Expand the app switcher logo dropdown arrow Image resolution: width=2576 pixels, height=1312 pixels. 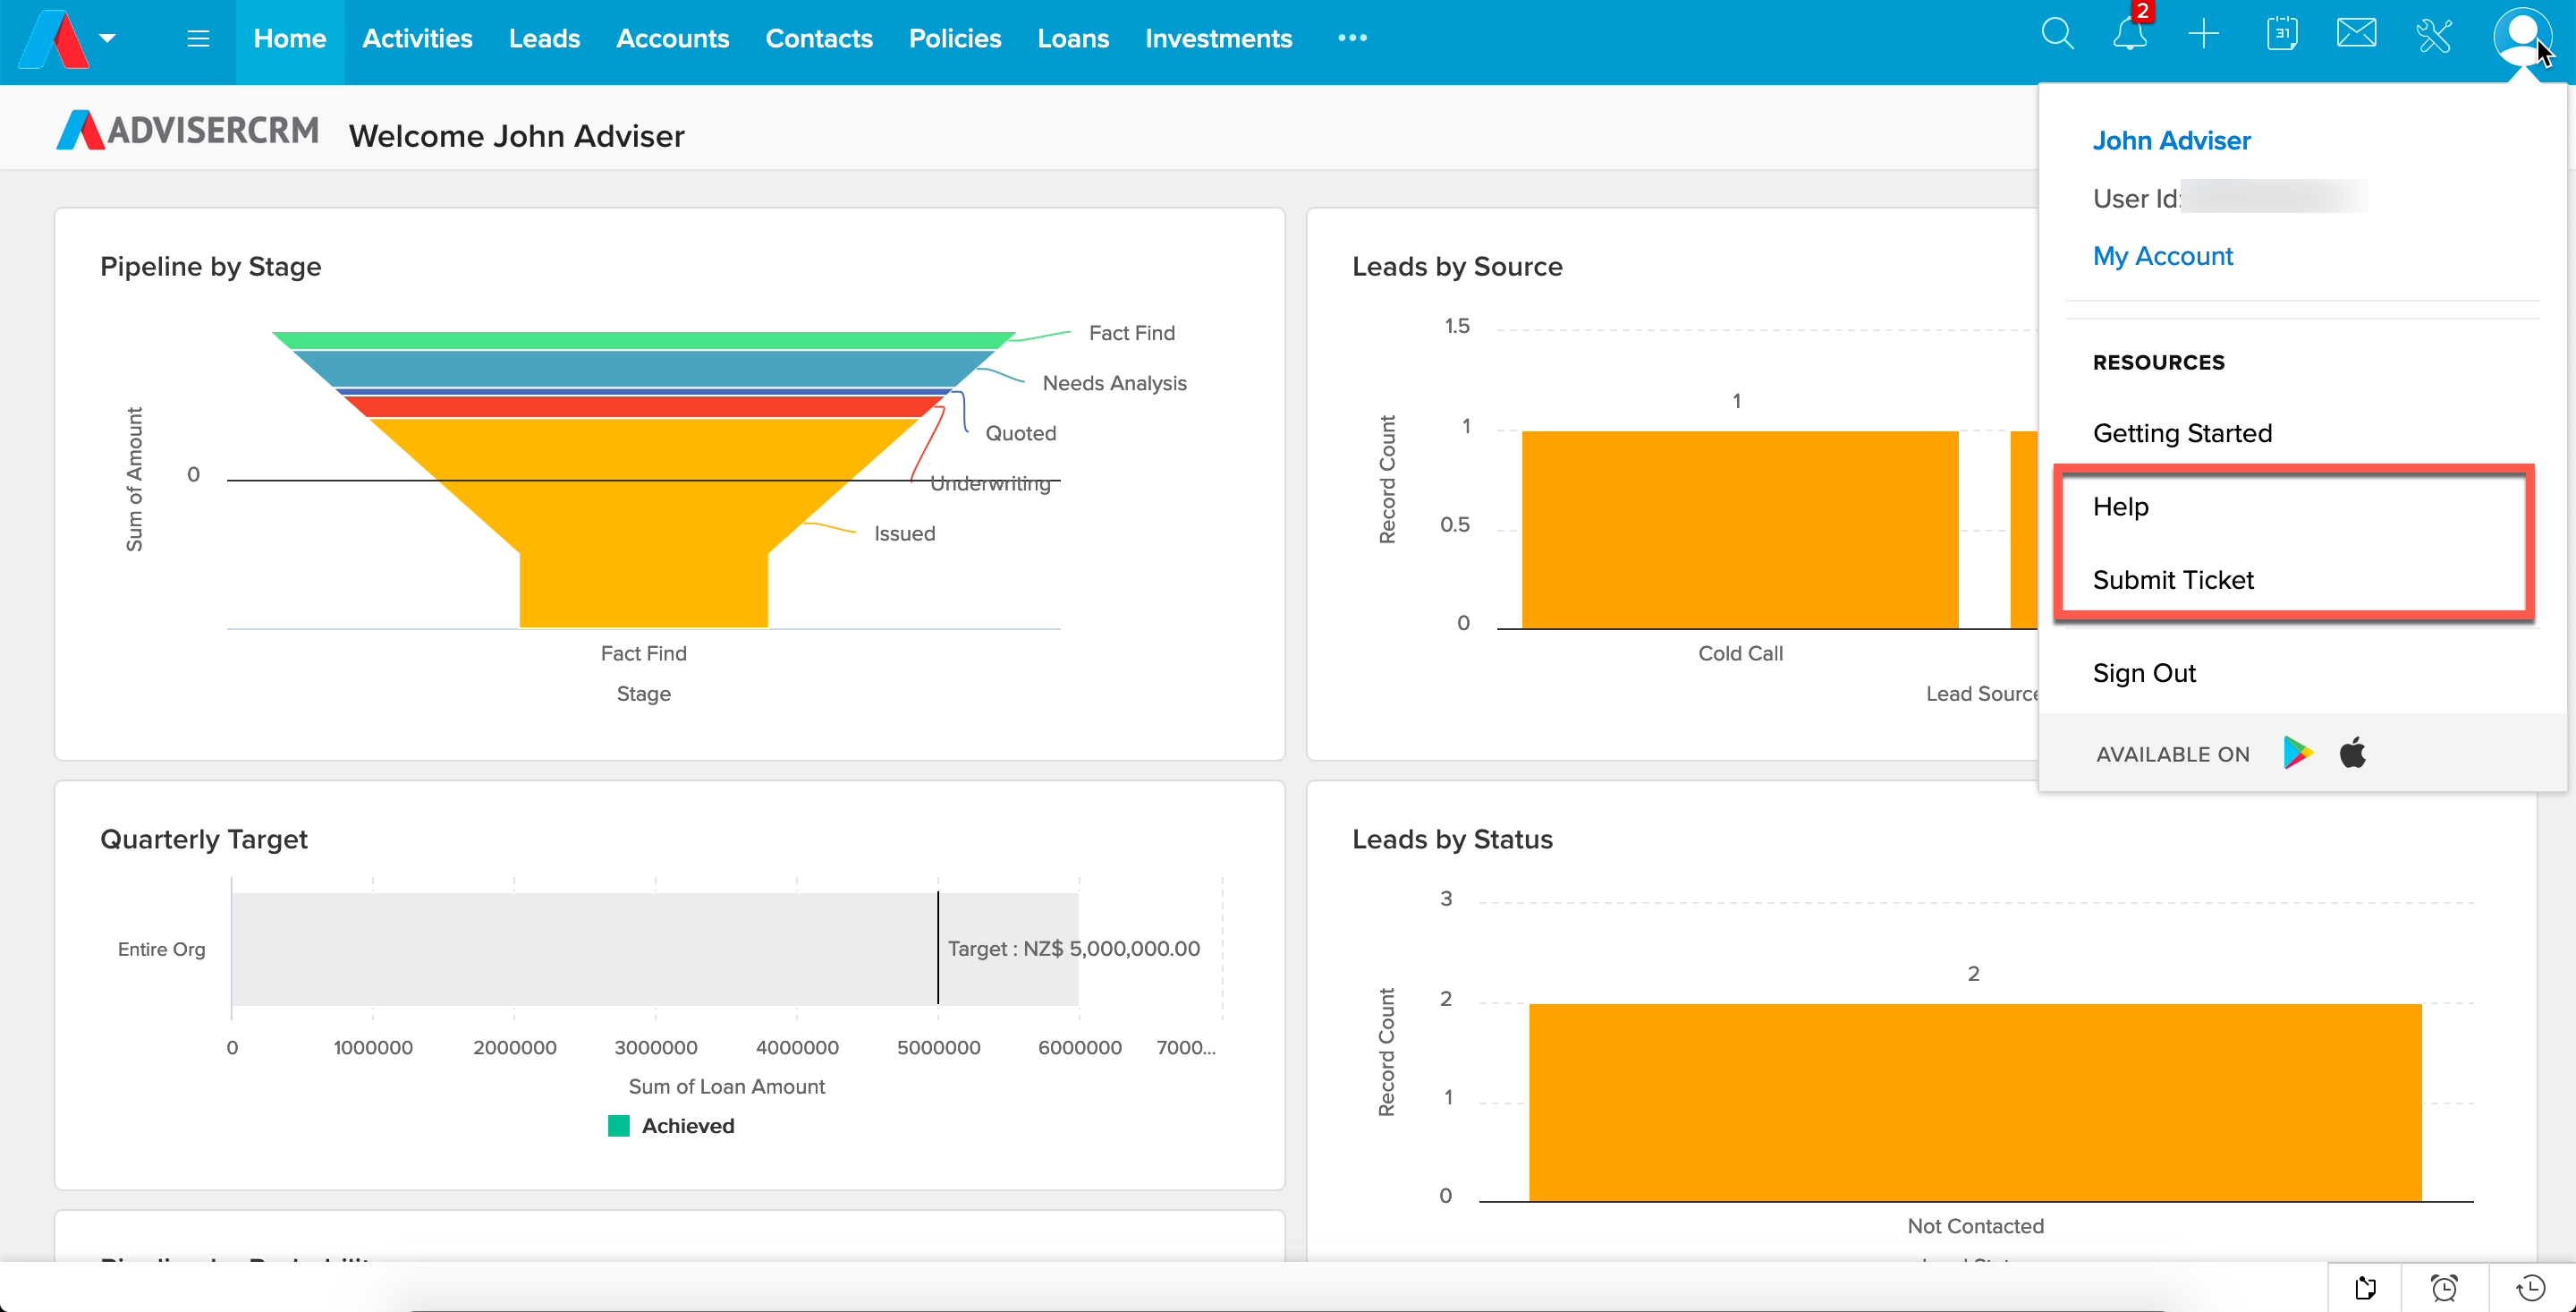coord(108,38)
